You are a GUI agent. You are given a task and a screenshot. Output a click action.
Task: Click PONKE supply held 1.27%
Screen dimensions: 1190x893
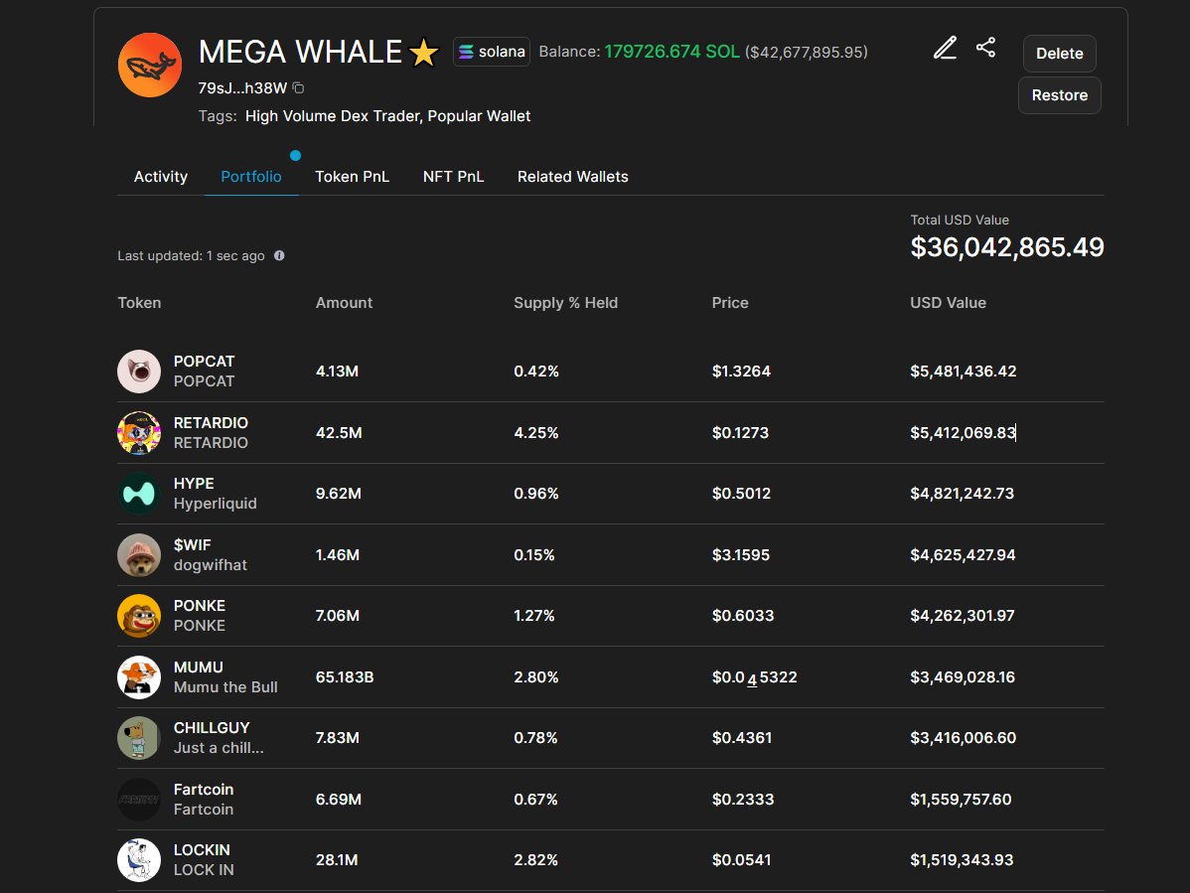coord(534,615)
